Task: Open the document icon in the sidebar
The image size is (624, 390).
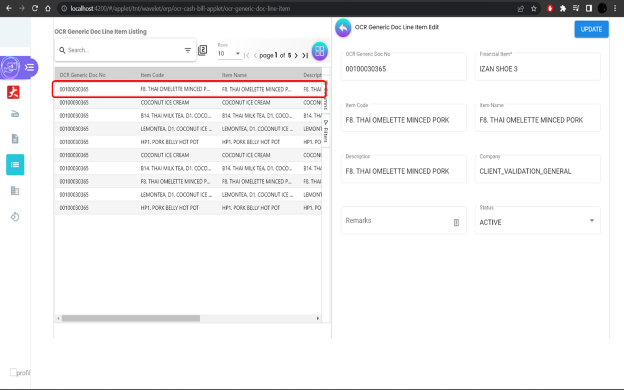Action: click(x=15, y=139)
